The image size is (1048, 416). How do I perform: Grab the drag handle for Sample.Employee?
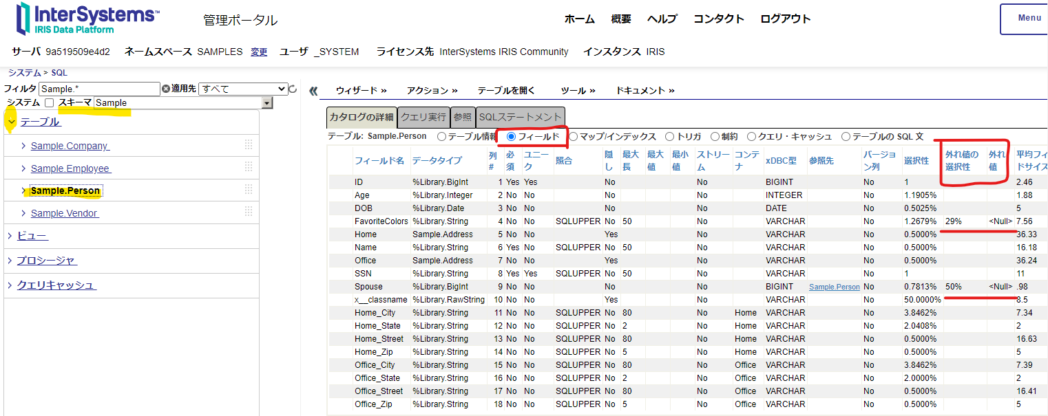coord(249,168)
